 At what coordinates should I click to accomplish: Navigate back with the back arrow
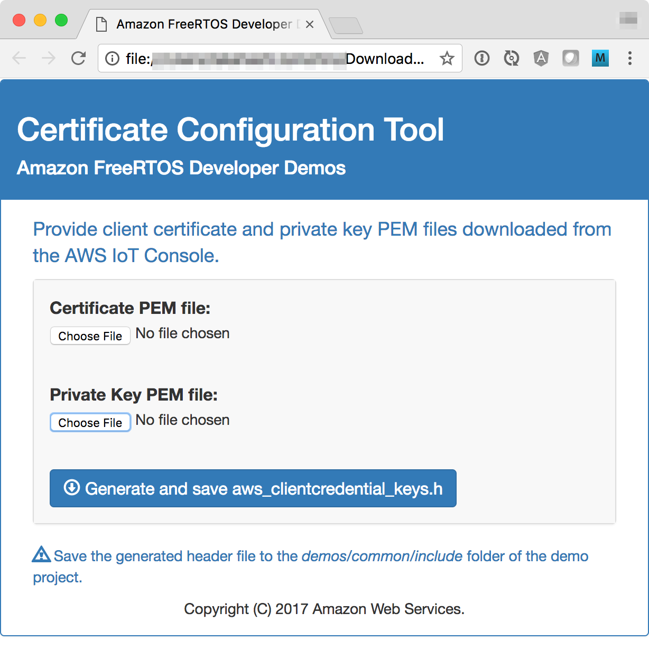coord(20,58)
